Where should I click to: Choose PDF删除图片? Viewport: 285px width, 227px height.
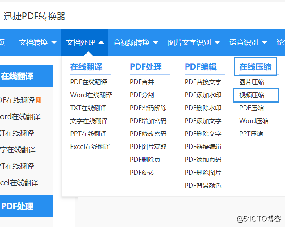click(203, 173)
